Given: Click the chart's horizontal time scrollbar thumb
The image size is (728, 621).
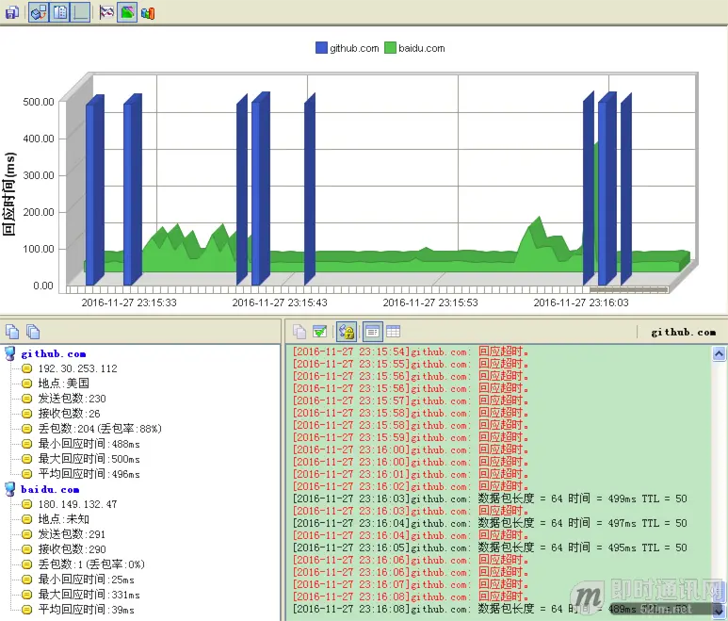Looking at the screenshot, I should (629, 290).
